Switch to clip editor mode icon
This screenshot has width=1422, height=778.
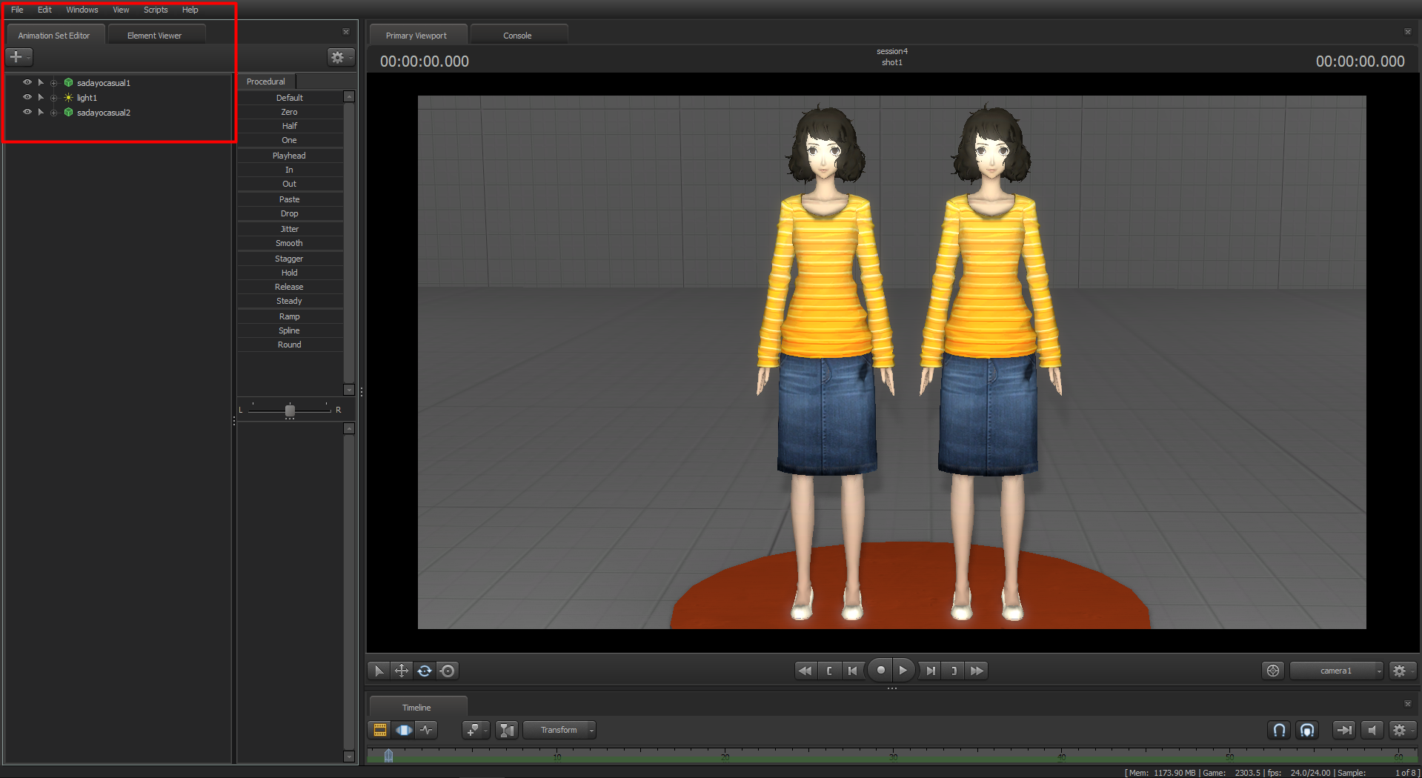(380, 730)
